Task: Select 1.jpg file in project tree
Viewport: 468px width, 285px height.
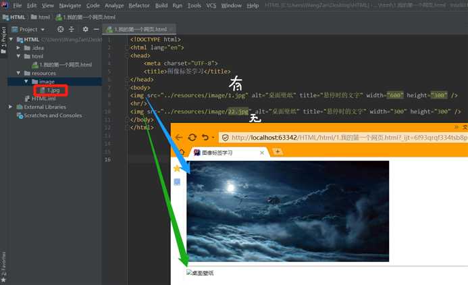Action: click(x=53, y=90)
